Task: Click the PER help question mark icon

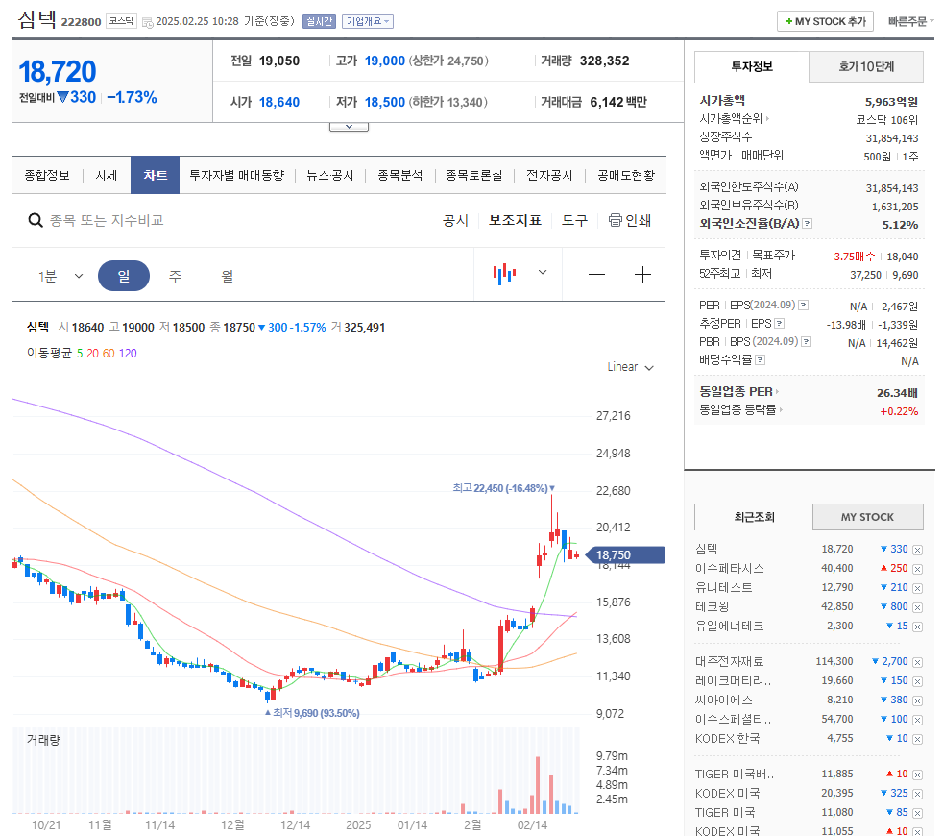Action: pos(803,305)
